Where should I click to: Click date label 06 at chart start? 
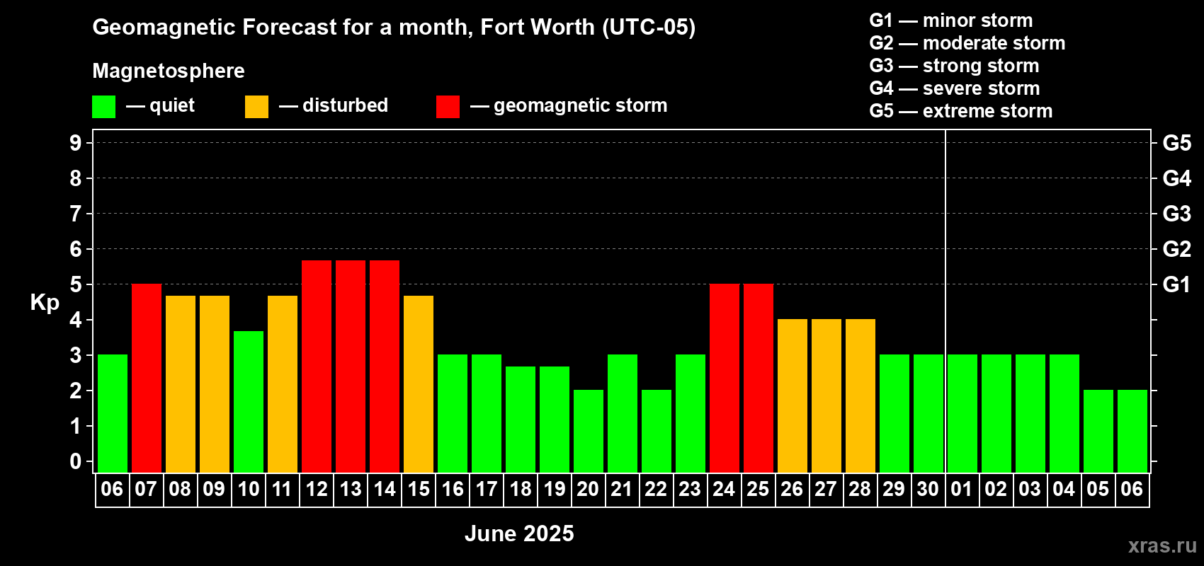tap(112, 489)
